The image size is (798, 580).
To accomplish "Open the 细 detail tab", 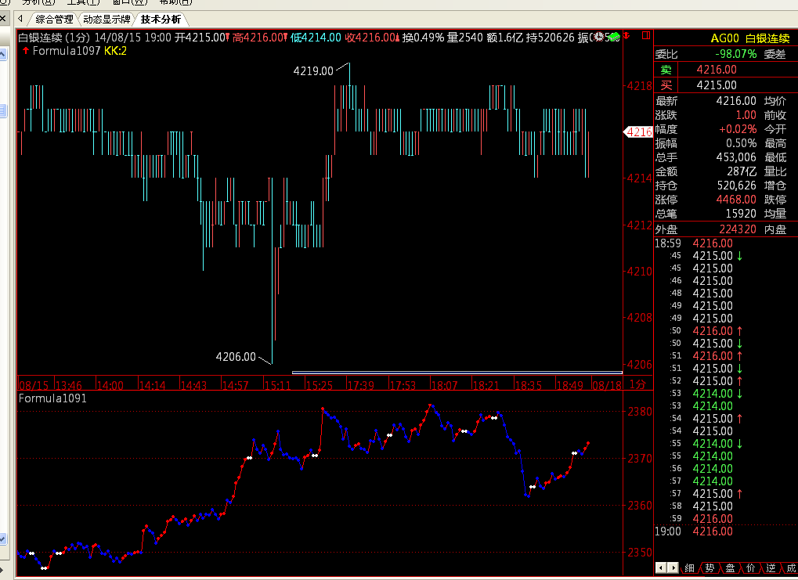I will (x=690, y=567).
